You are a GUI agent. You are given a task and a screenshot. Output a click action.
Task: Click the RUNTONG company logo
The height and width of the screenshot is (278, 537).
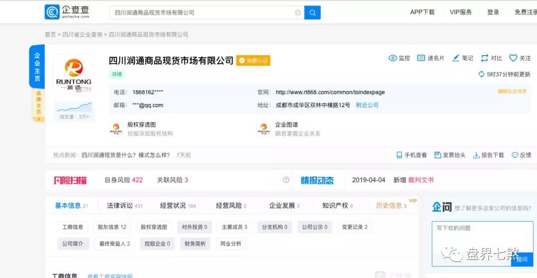click(x=74, y=74)
